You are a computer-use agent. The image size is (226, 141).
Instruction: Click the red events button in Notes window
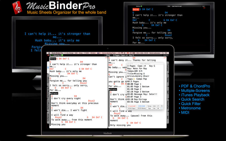point(132,106)
